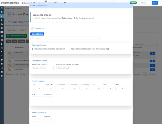The width and height of the screenshot is (162, 124).
Task: Open the Seleziona Fornitore dropdown
Action: tap(43, 68)
